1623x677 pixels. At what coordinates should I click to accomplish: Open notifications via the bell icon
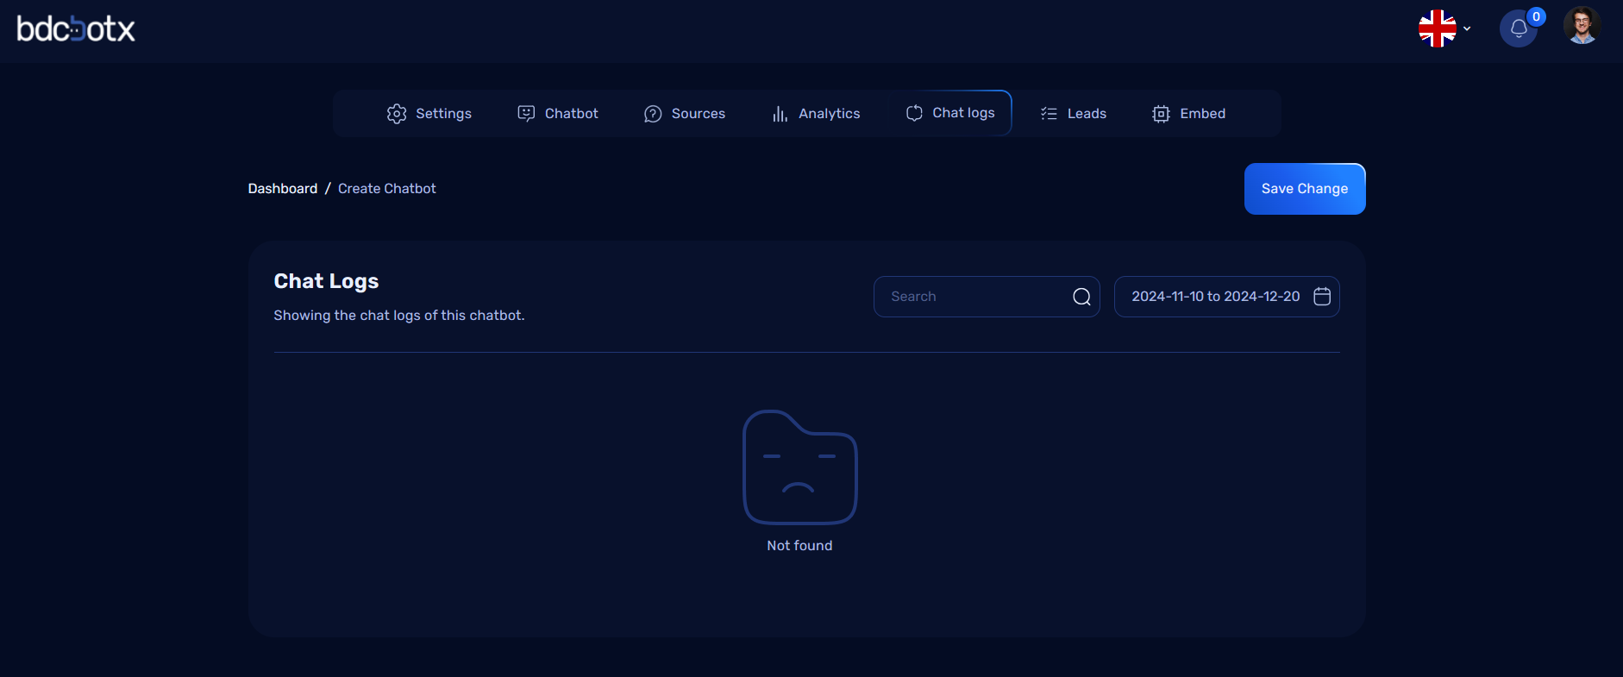pyautogui.click(x=1519, y=28)
